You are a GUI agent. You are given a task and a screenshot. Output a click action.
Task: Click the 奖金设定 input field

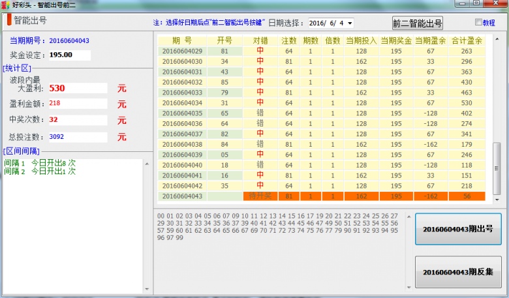[69, 55]
